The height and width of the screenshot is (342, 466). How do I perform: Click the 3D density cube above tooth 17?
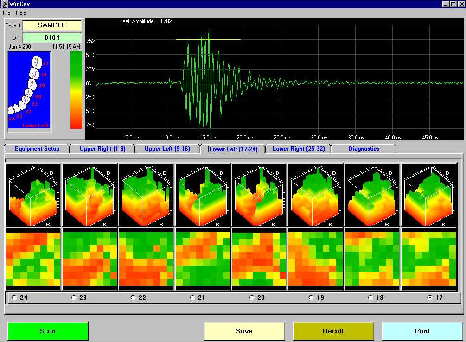pos(429,195)
